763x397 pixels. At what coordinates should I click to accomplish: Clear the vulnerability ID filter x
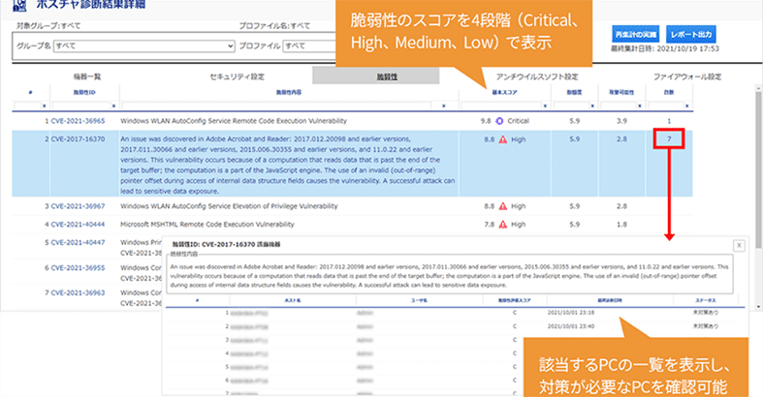(113, 106)
